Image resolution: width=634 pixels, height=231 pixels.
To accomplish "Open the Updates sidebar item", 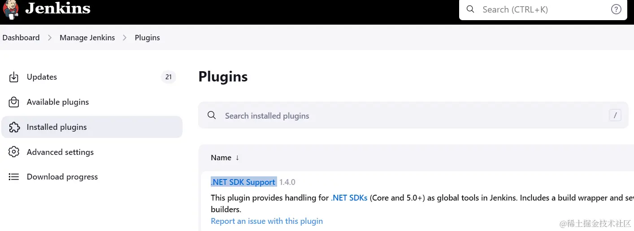I will 42,77.
